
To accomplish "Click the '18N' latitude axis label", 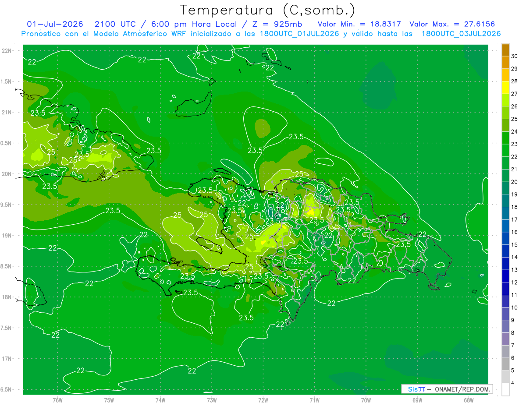I will pos(7,297).
